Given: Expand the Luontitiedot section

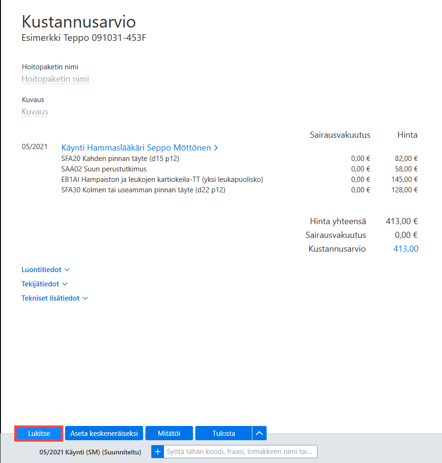Looking at the screenshot, I should (46, 270).
